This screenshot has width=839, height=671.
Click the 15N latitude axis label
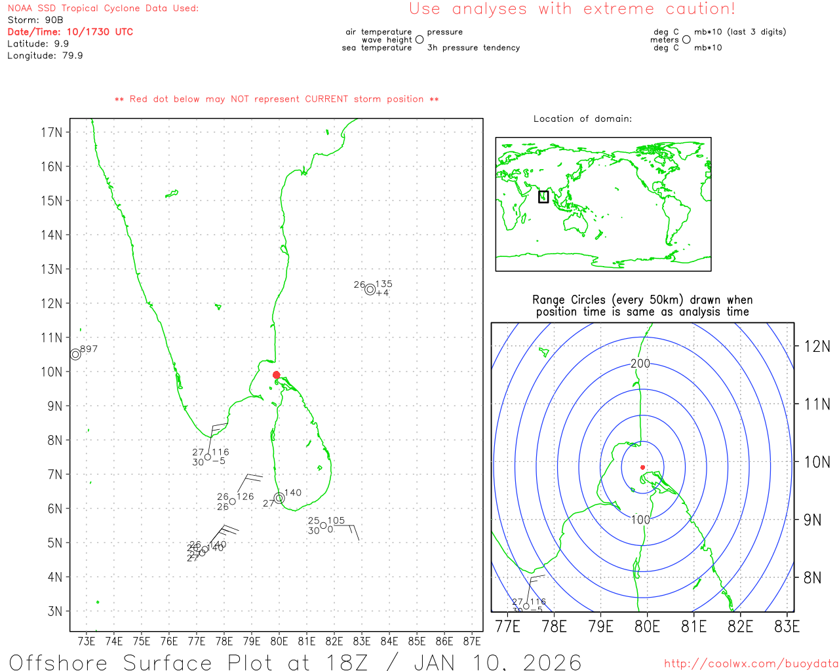(x=52, y=201)
